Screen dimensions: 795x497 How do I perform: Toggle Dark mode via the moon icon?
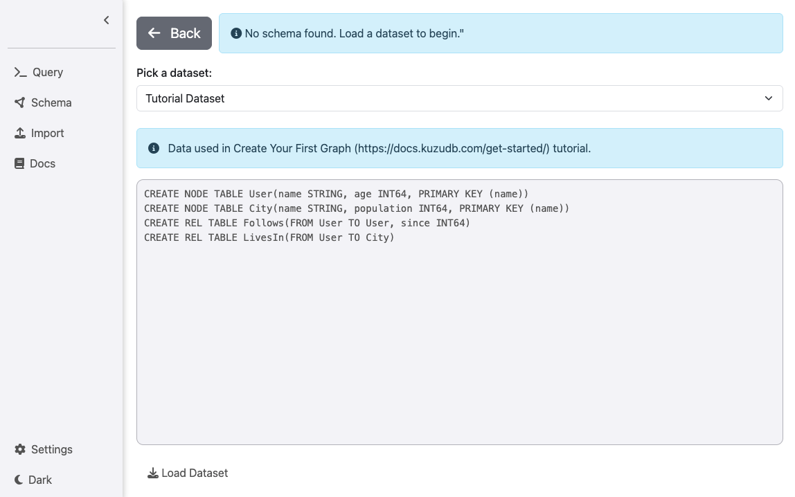tap(19, 480)
